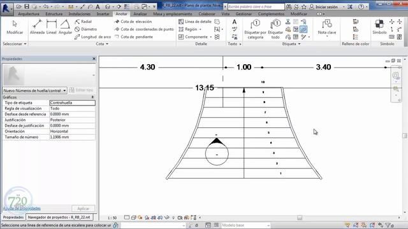Open Ayuda de propiedades link
Image resolution: width=408 pixels, height=229 pixels.
[22, 209]
